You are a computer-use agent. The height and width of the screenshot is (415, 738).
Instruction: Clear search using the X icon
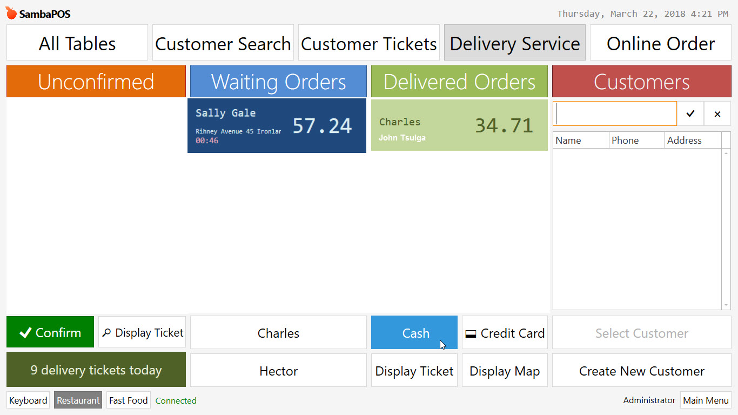click(x=717, y=113)
